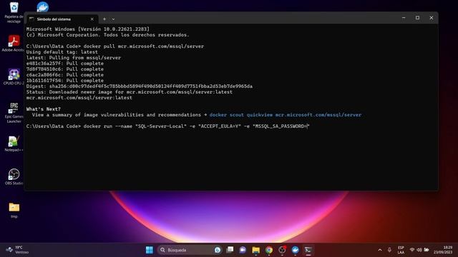
Task: Open the weather widget showing Ventoso
Action: point(17,250)
